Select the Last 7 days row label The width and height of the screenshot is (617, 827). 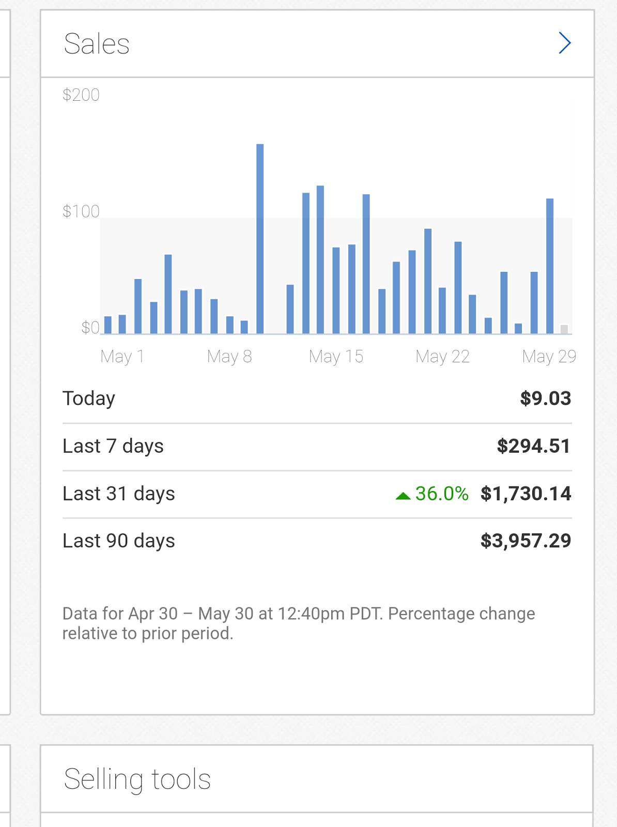[x=113, y=446]
